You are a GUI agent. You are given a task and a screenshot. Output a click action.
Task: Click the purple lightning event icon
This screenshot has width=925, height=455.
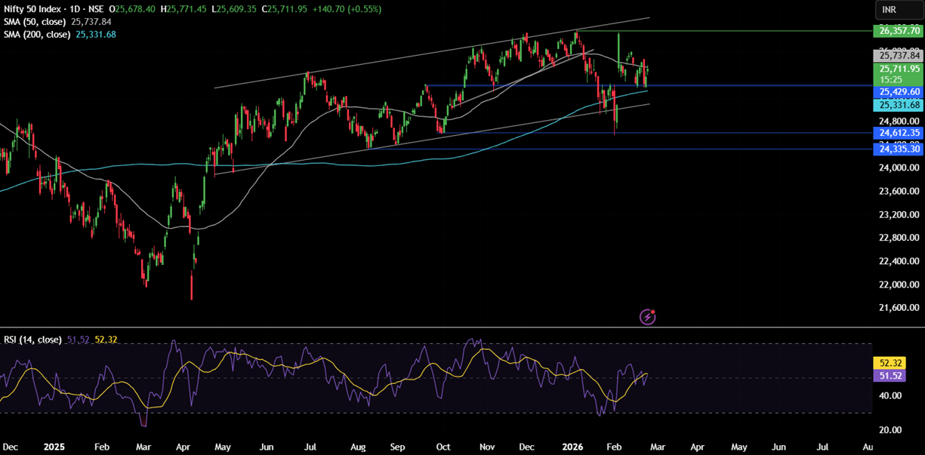pyautogui.click(x=647, y=317)
